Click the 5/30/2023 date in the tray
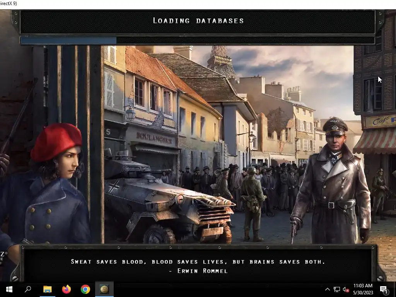This screenshot has width=396, height=297. tap(363, 293)
